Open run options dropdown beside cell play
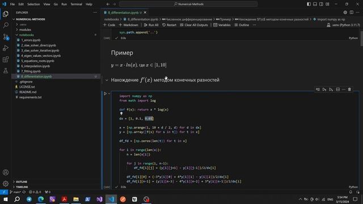 point(109,93)
